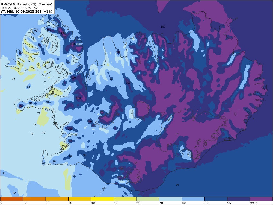This screenshot has width=273, height=205.
Task: Click the golden 30–40 legend swatch
Action: 80,199
